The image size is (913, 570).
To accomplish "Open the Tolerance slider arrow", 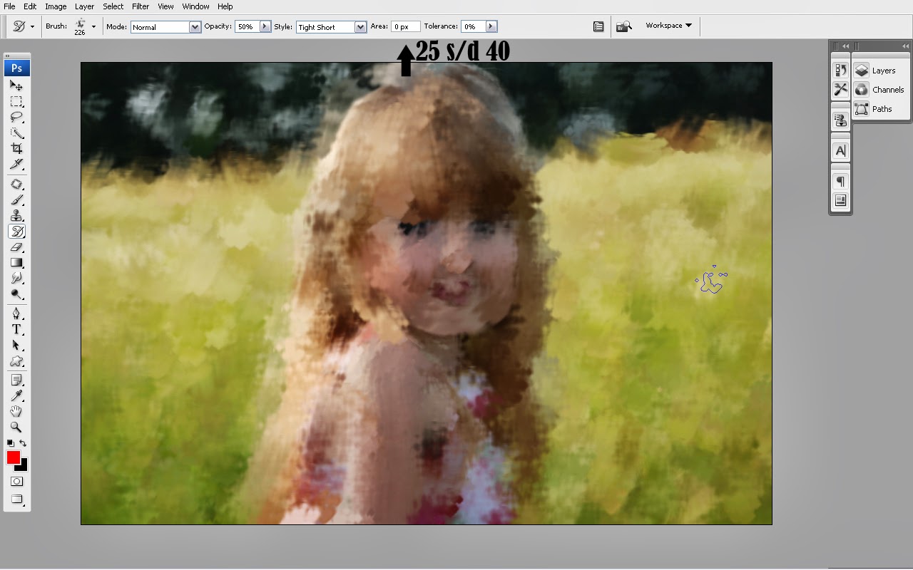I will 491,26.
